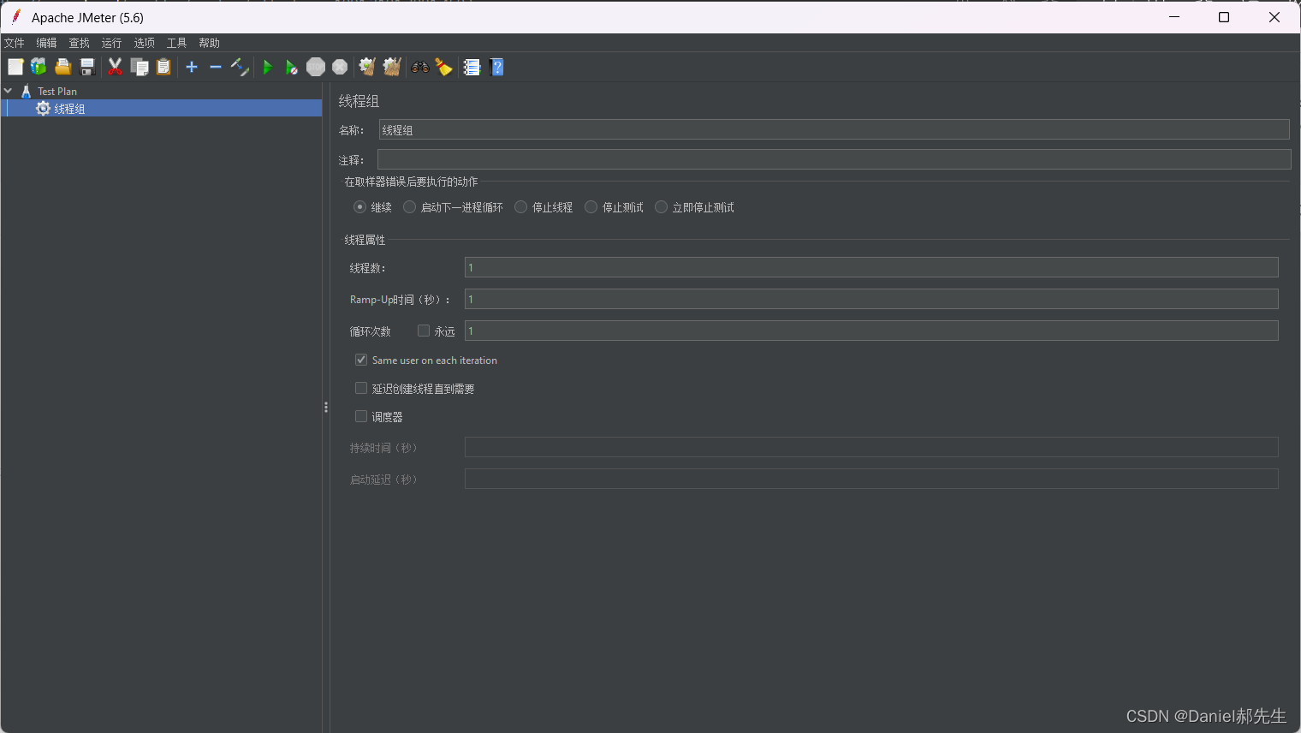
Task: Enable the 调度器 scheduler checkbox
Action: 361,416
